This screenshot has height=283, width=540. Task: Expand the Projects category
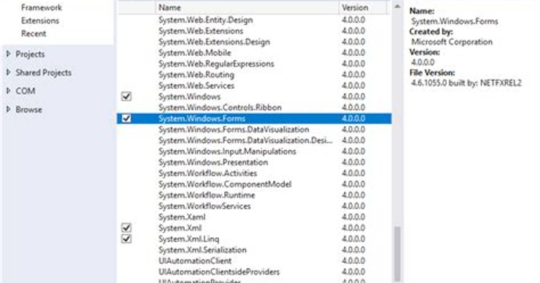9,54
